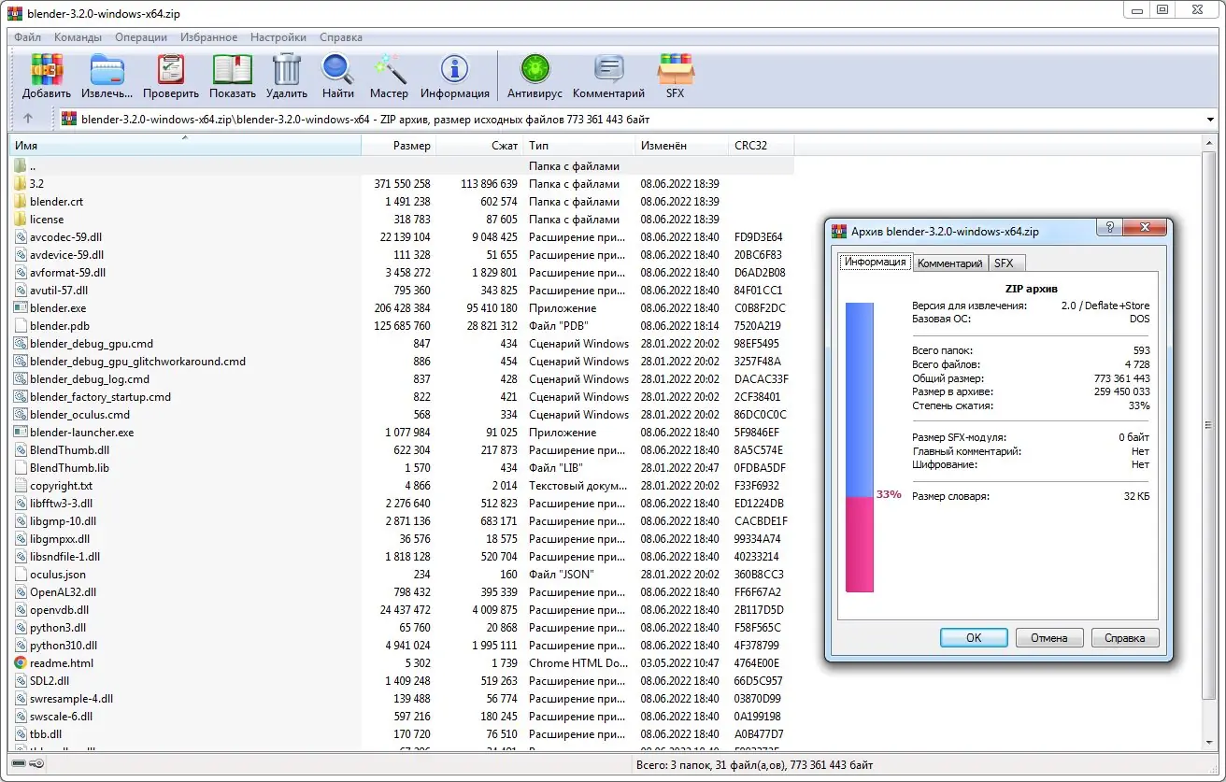Click the Справка button in the dialog
This screenshot has width=1226, height=782.
[1124, 638]
